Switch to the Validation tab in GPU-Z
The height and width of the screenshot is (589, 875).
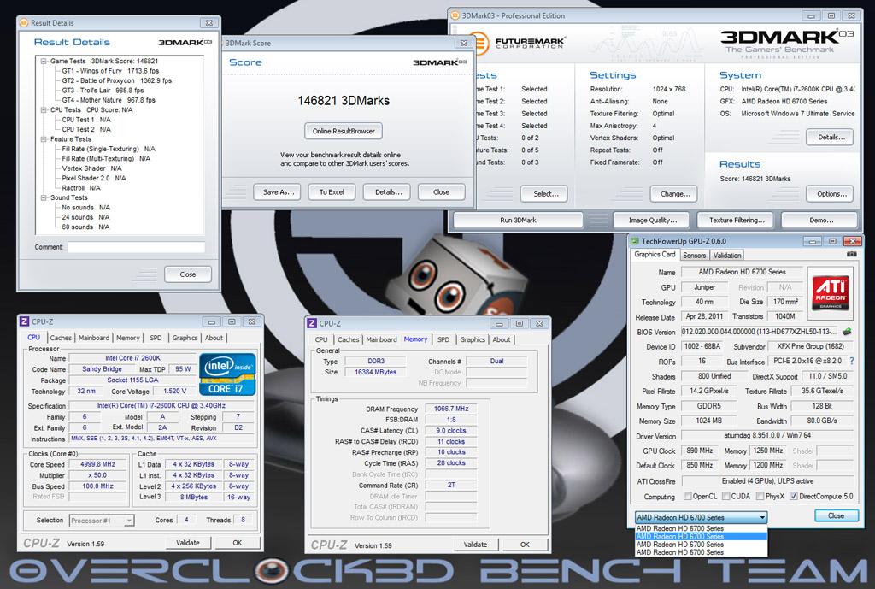[x=727, y=255]
